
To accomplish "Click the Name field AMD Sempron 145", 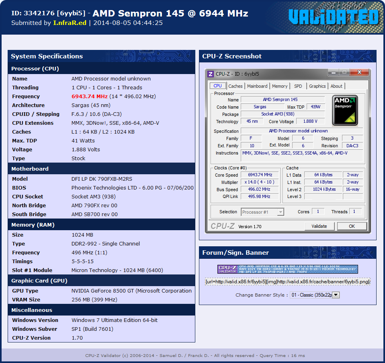I will click(283, 99).
